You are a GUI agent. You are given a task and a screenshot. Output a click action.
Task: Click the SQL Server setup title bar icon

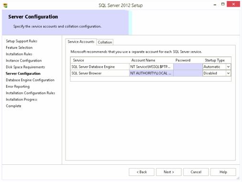click(5, 5)
